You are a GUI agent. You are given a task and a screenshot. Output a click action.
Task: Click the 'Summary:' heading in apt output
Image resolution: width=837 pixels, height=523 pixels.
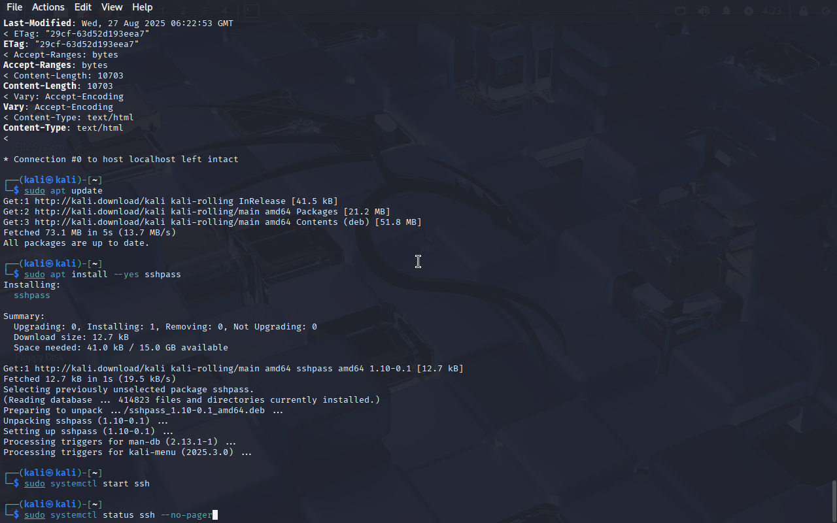click(24, 316)
